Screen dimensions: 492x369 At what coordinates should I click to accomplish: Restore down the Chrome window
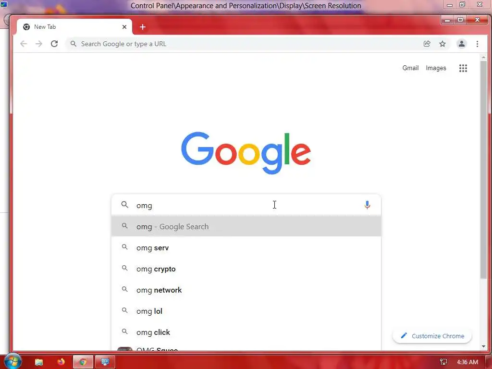pyautogui.click(x=460, y=20)
